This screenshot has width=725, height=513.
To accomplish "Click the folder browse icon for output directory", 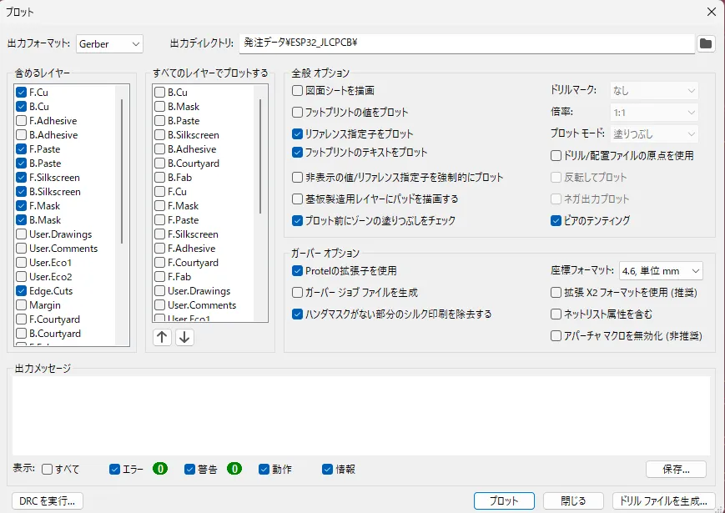I will point(706,43).
